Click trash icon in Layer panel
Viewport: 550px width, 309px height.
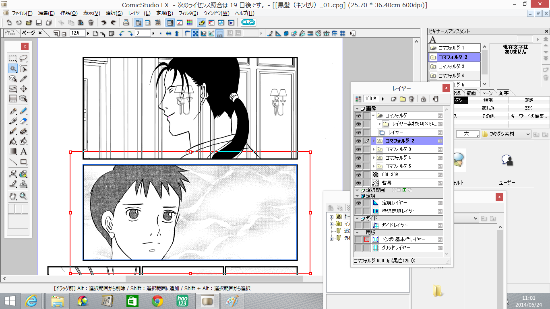click(x=411, y=99)
